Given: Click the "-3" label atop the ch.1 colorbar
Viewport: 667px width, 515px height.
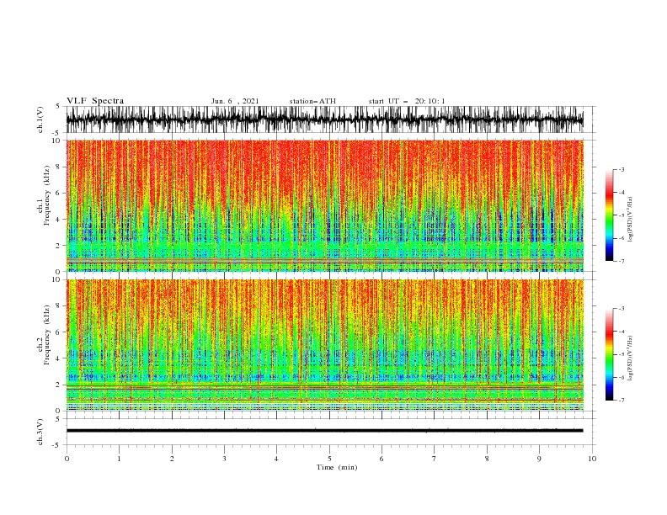Looking at the screenshot, I should click(622, 169).
